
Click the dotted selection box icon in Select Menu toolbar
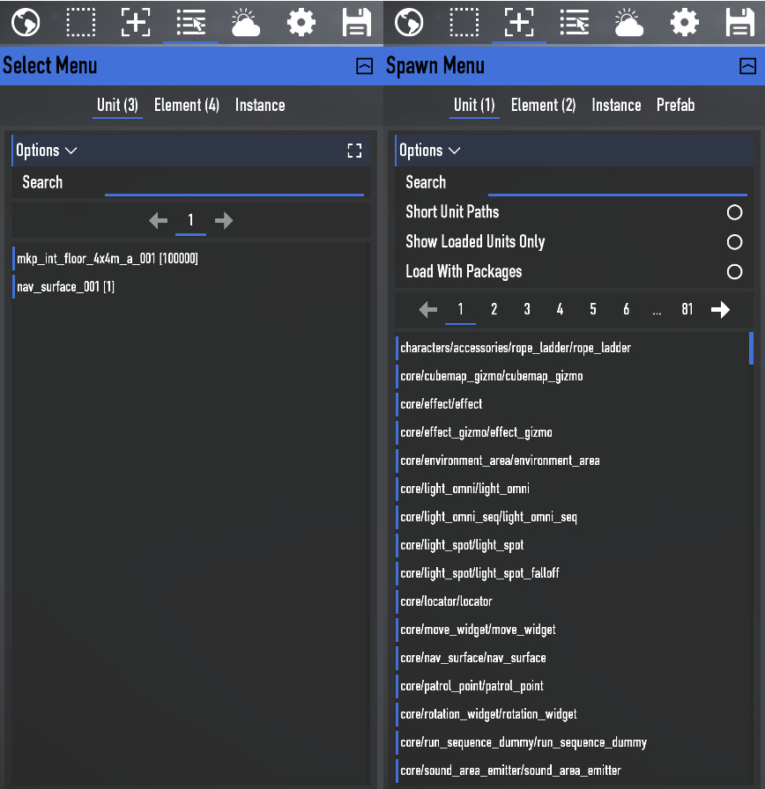(x=80, y=23)
